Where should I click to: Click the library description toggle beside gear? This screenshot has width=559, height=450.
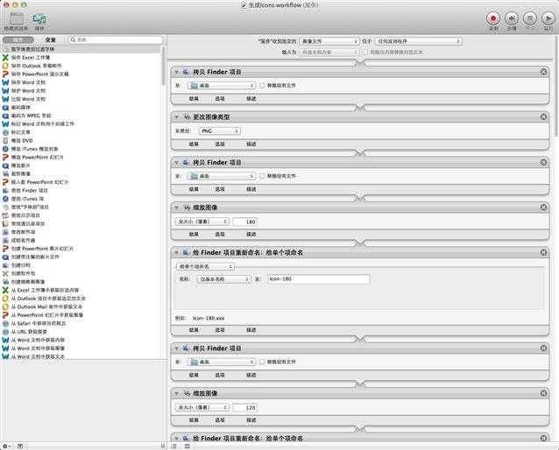(20, 446)
